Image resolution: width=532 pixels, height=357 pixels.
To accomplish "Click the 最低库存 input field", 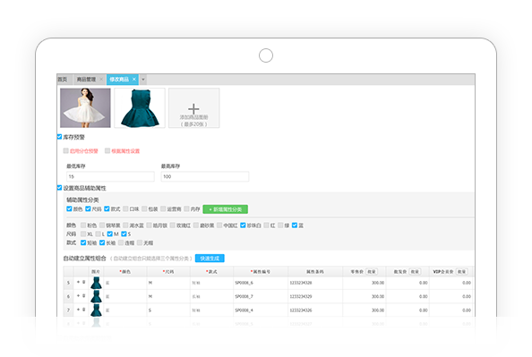I will [110, 176].
